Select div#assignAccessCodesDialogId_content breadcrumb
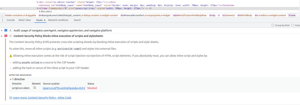The width and height of the screenshot is (300, 105). (78, 15)
